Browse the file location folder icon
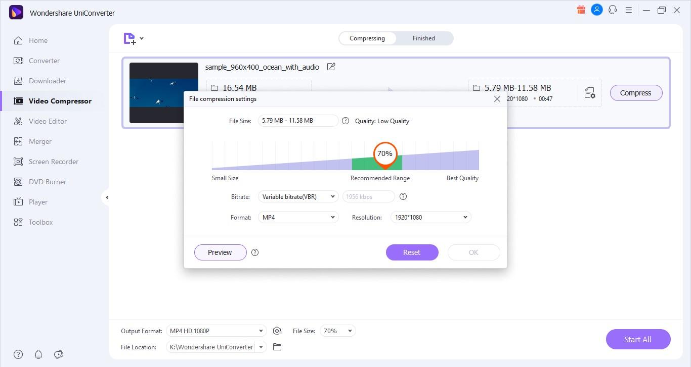The image size is (691, 367). coord(277,347)
